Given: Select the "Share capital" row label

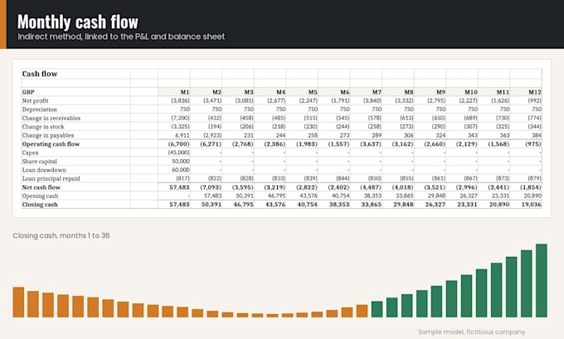Looking at the screenshot, I should (x=40, y=162).
